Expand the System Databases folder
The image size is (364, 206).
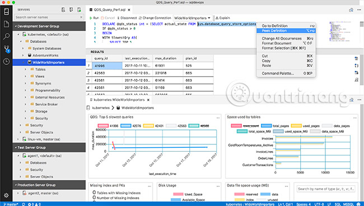pyautogui.click(x=23, y=49)
